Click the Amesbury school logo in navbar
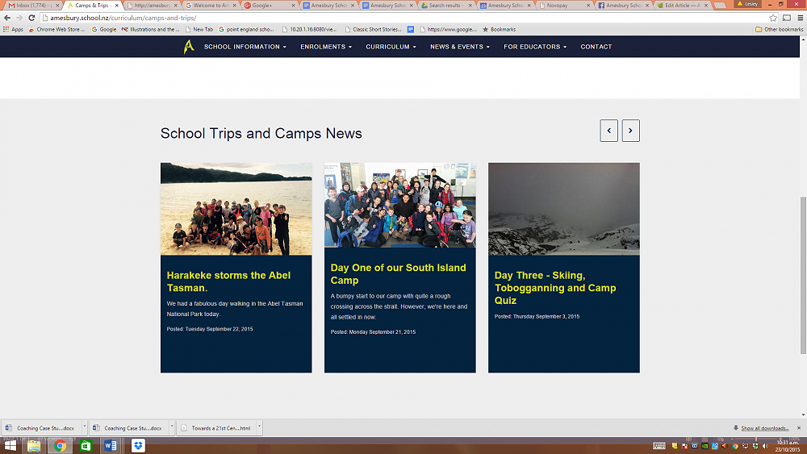The image size is (807, 454). coord(189,47)
